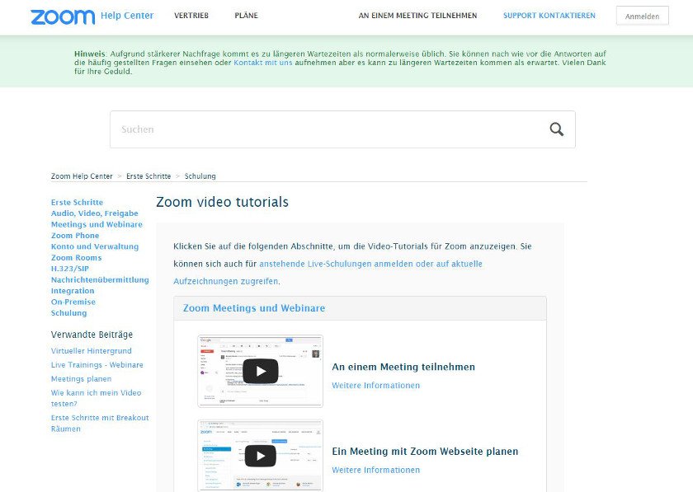The image size is (693, 492).
Task: Click the 'Verwandte Beiträge' heading
Action: pos(92,335)
